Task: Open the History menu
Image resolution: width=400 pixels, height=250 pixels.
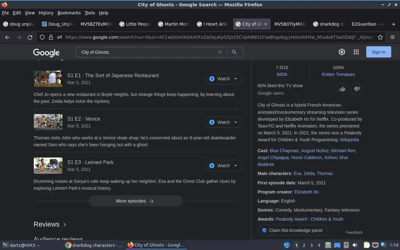Action: pyautogui.click(x=46, y=13)
